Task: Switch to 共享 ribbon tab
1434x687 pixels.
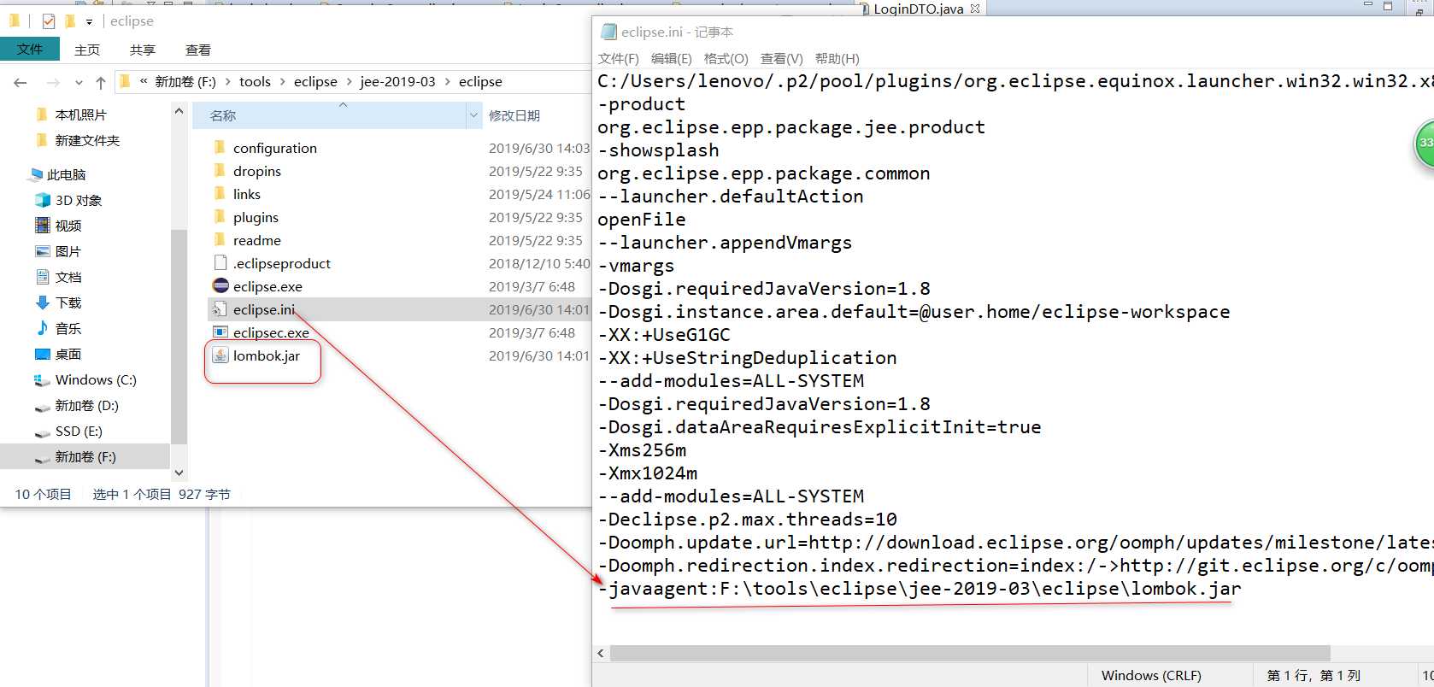Action: 143,50
